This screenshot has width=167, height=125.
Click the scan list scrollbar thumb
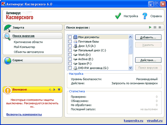click(130, 46)
